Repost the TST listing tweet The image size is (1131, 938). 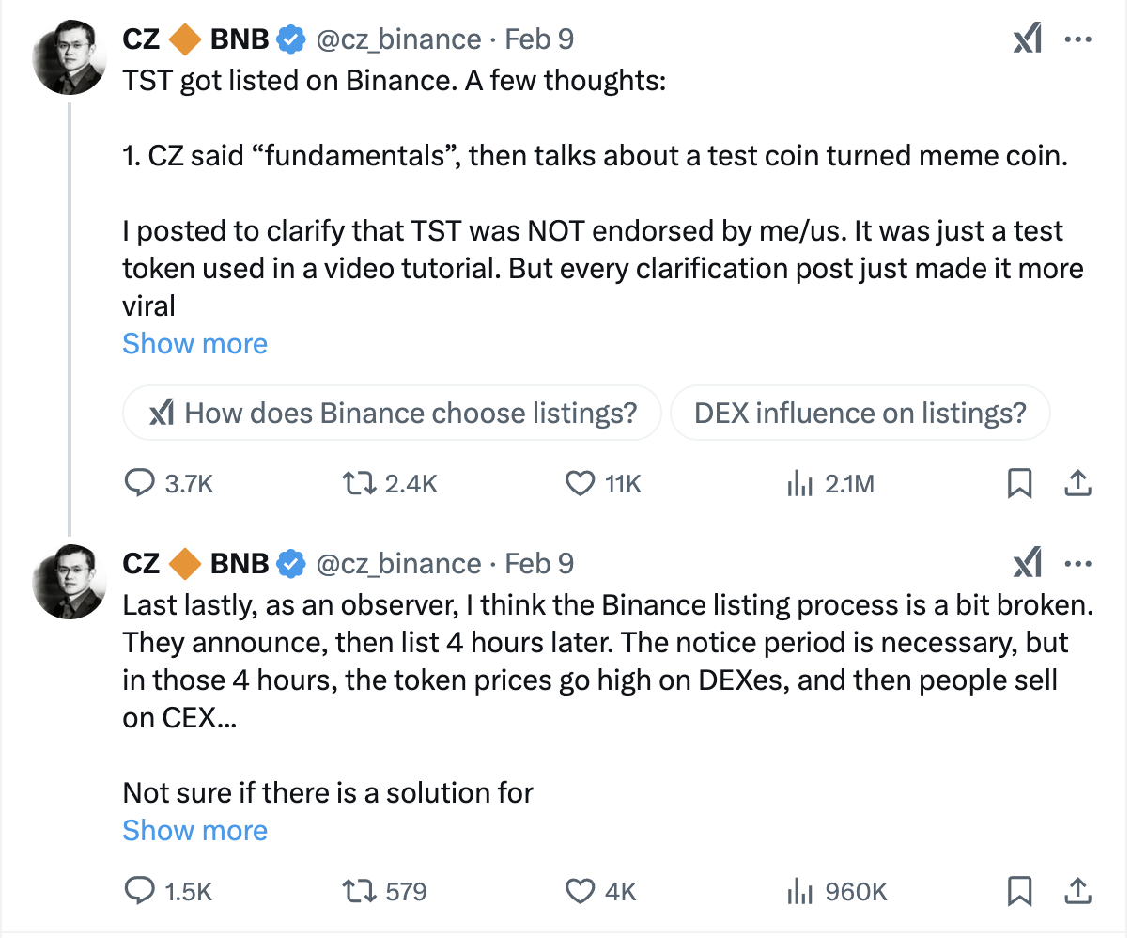(x=362, y=483)
